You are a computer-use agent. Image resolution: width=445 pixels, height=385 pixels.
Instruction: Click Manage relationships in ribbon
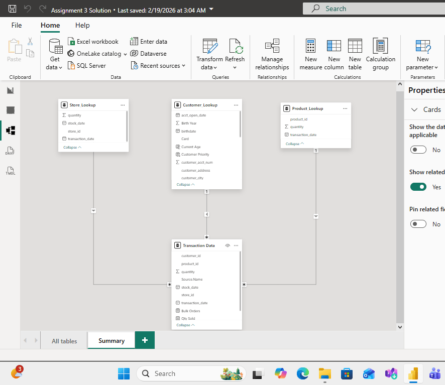[x=272, y=55]
